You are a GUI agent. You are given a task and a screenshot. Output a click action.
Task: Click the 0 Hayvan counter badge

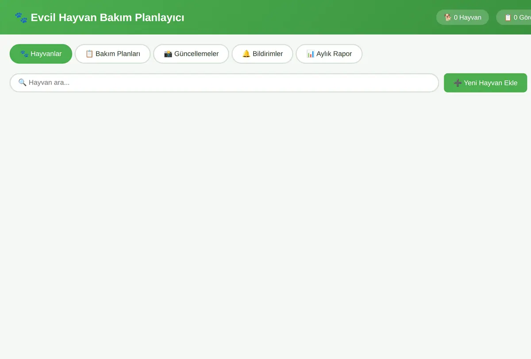tap(462, 17)
